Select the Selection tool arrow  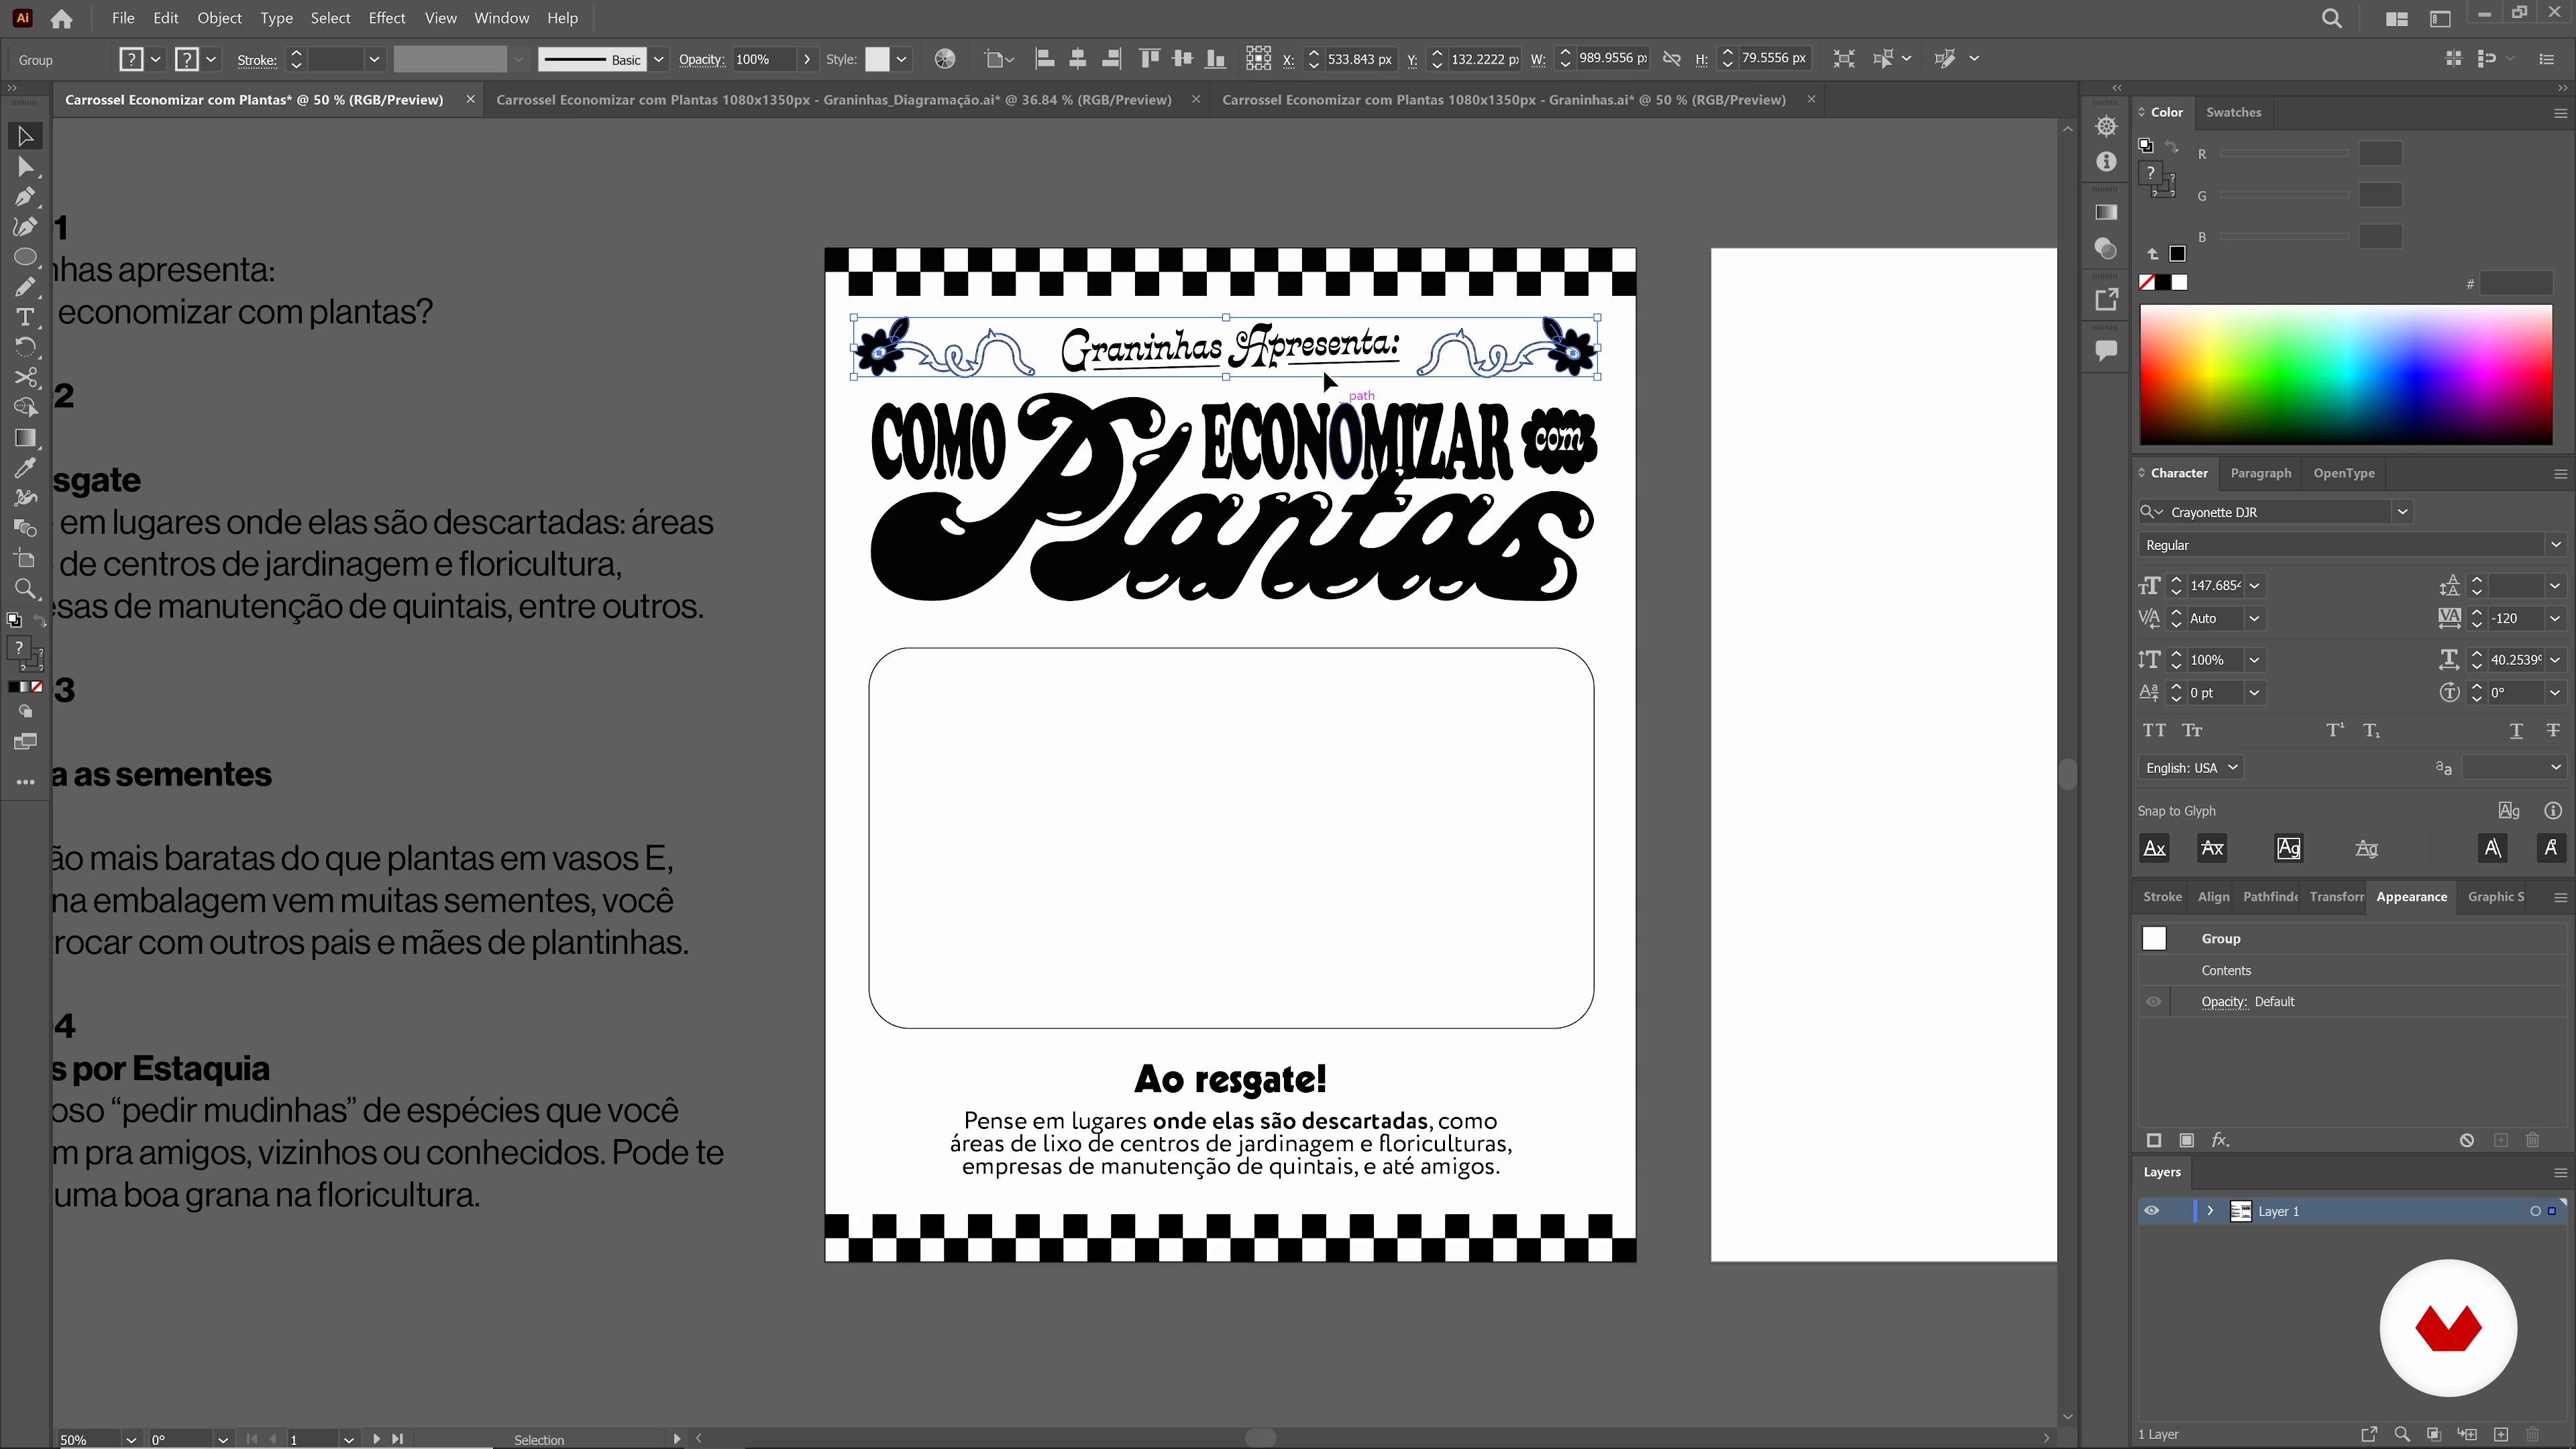25,136
